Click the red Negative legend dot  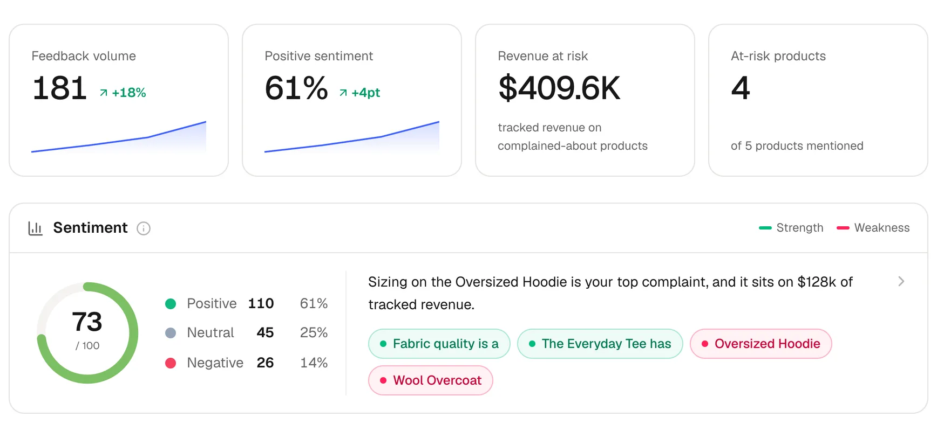[171, 363]
